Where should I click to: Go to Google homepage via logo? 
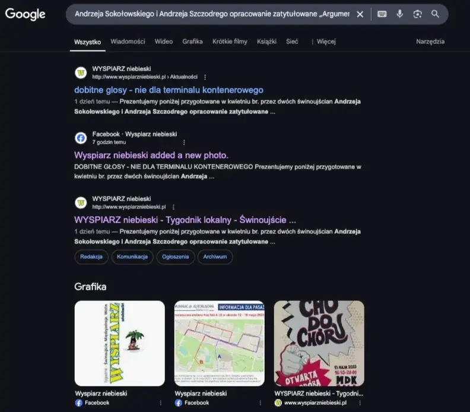tap(25, 14)
